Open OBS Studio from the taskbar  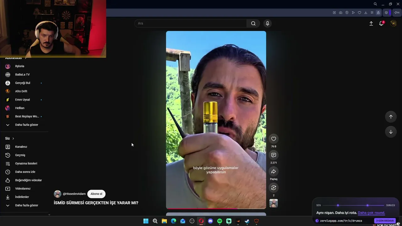(192, 221)
